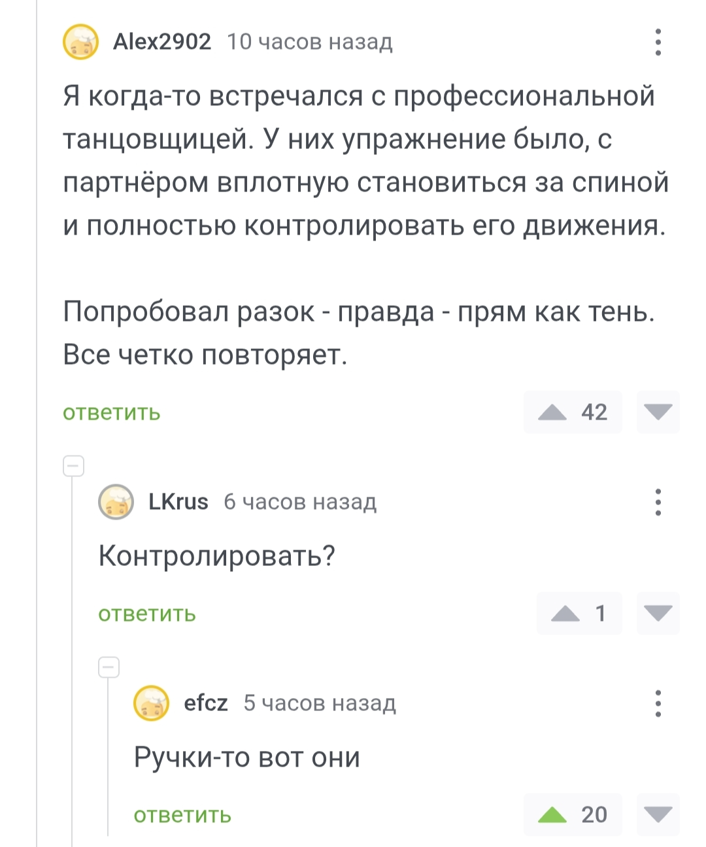Click "ответить" under efcz's comment
The image size is (706, 847).
(182, 816)
